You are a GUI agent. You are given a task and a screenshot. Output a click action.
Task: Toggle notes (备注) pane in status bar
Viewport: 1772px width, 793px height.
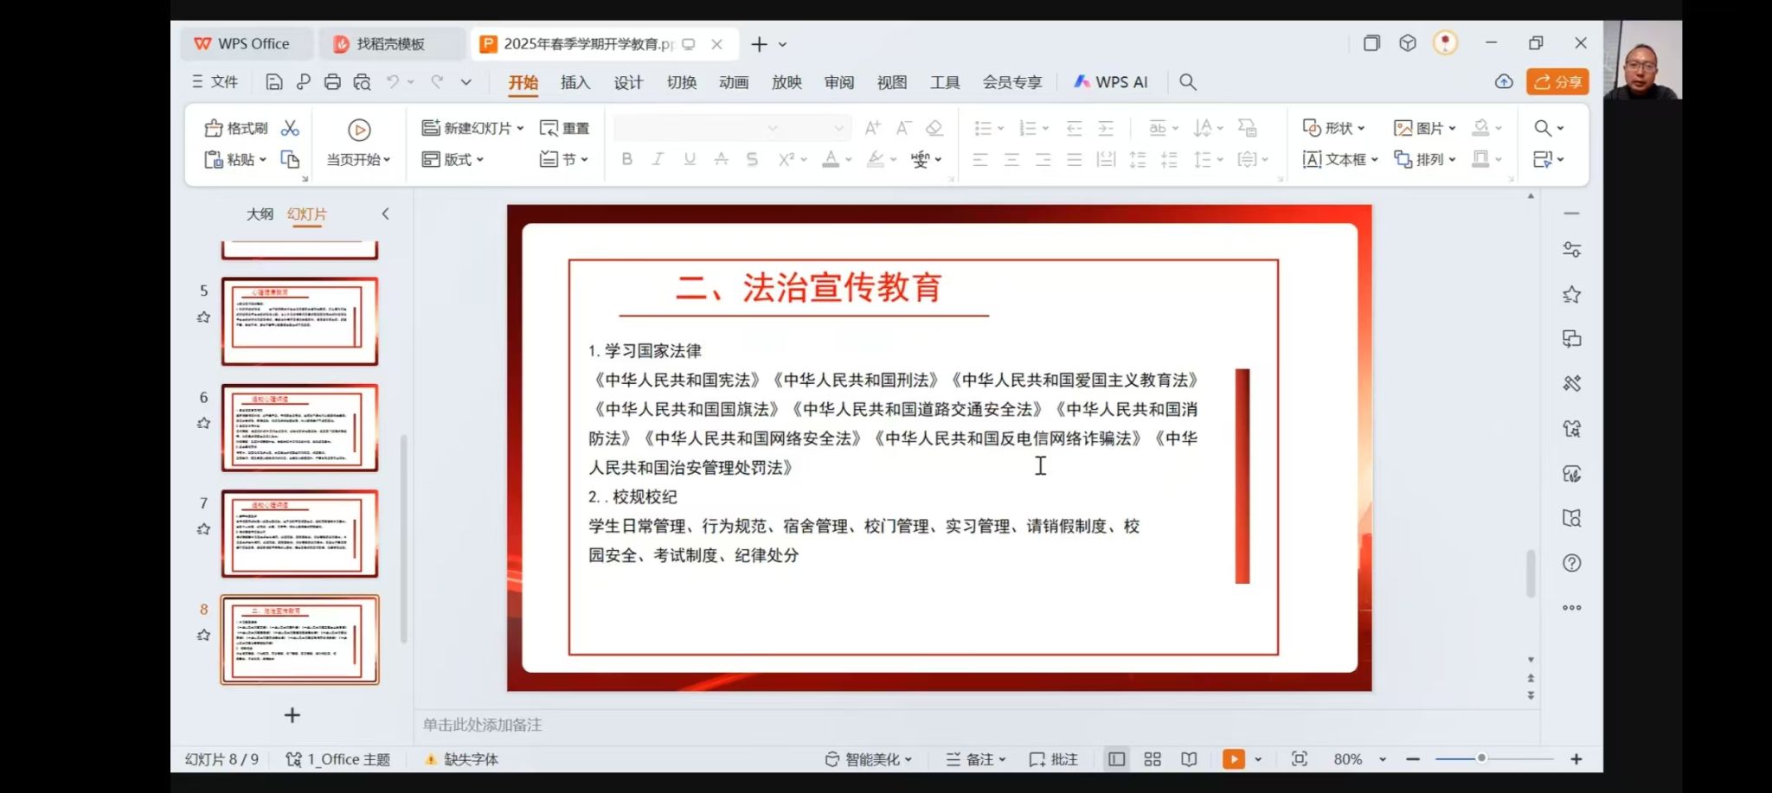[x=976, y=759]
